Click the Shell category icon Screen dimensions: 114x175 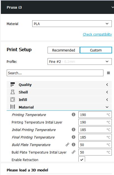(x=13, y=92)
